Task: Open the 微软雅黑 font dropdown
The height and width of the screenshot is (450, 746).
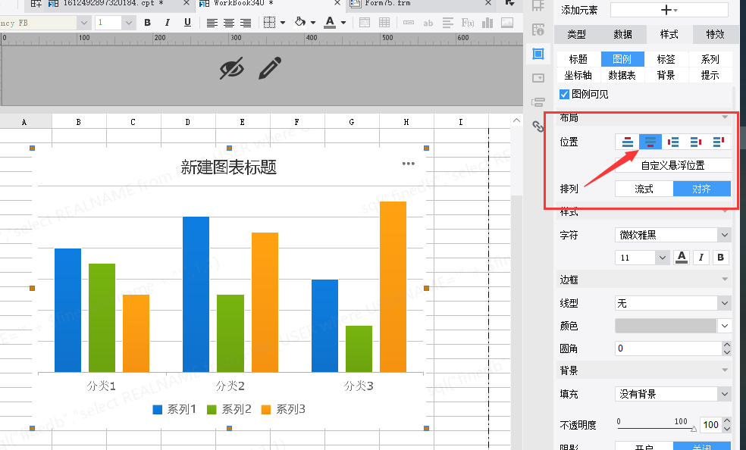Action: pos(672,235)
